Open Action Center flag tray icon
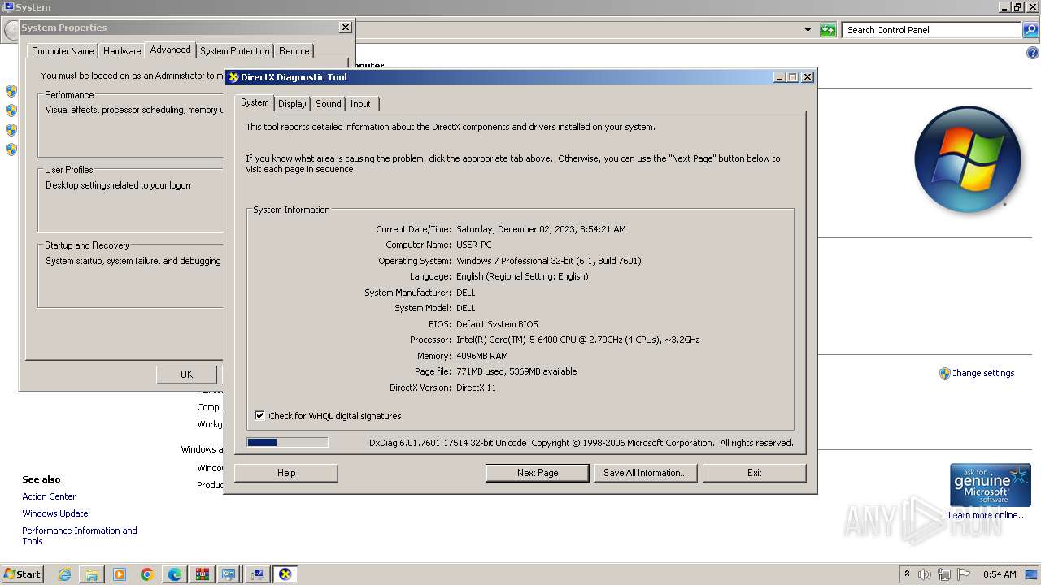The image size is (1041, 585). pos(964,574)
